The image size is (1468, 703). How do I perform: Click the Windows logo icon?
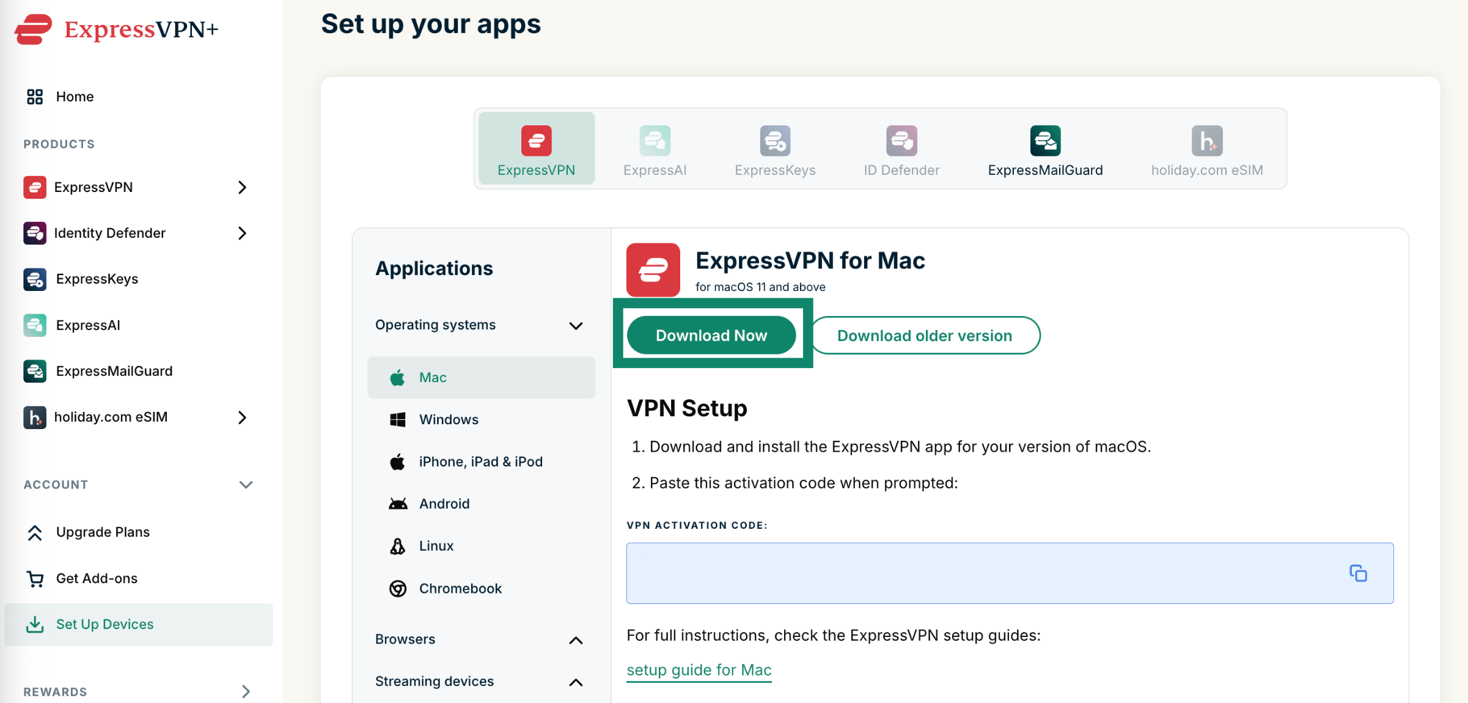pos(398,419)
